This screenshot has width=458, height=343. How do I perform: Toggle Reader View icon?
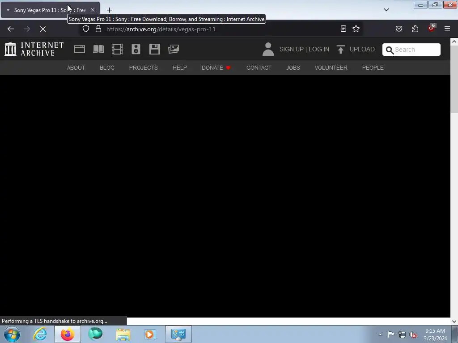pos(343,29)
